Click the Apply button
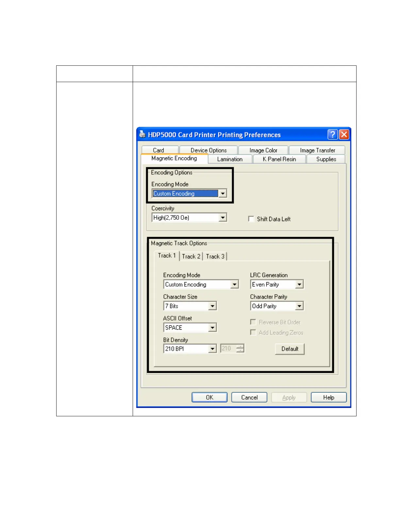 click(289, 397)
